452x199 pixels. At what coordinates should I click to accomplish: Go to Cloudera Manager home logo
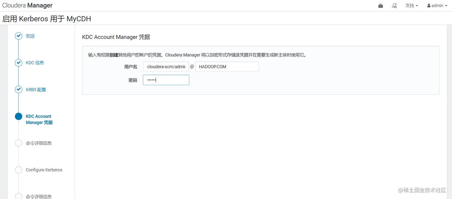pyautogui.click(x=28, y=5)
